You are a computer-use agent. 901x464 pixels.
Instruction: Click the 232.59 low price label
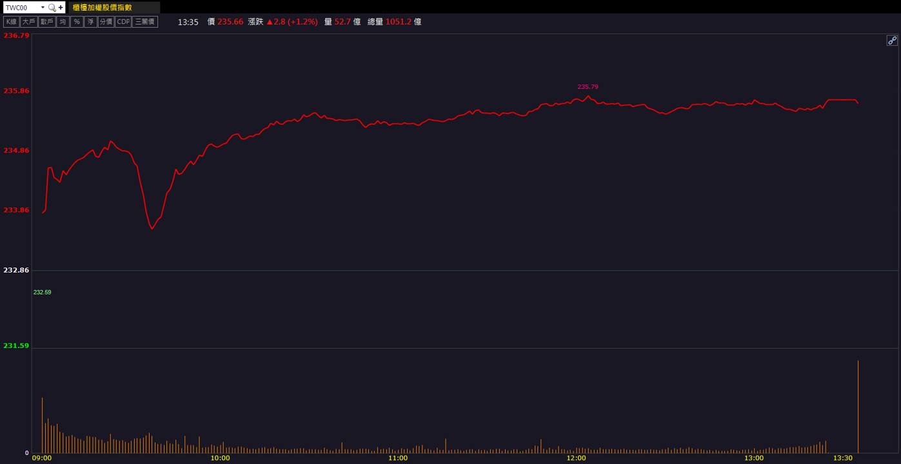(x=42, y=293)
